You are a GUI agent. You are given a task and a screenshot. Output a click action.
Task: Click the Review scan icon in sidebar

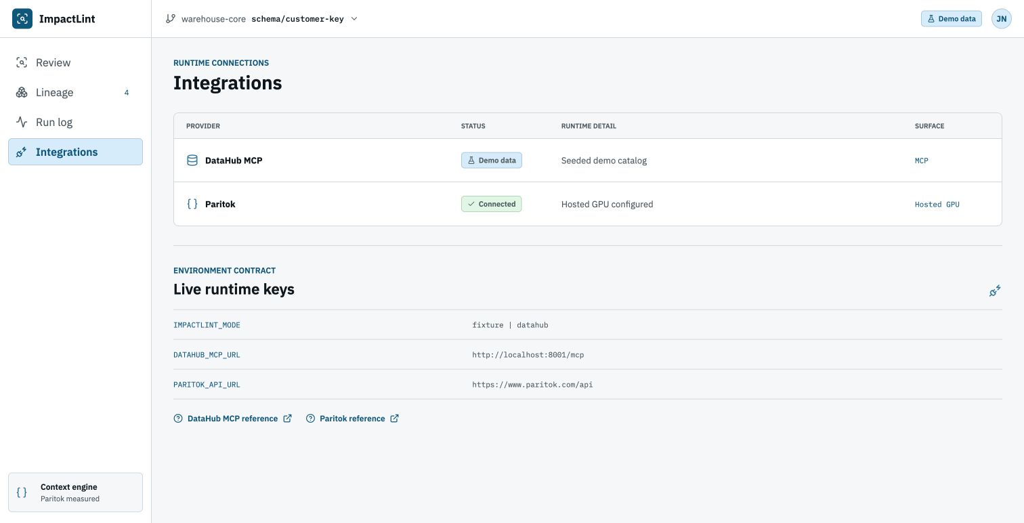(22, 62)
